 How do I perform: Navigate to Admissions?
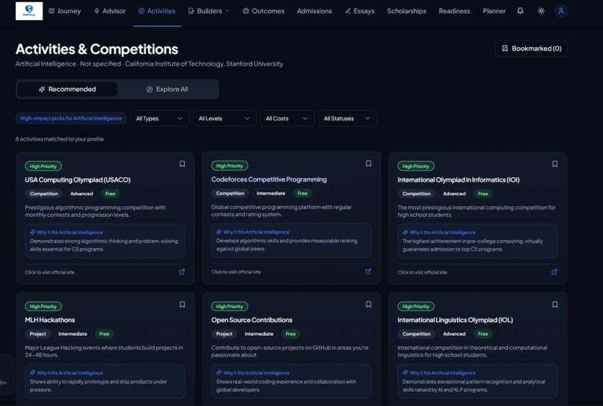[314, 11]
